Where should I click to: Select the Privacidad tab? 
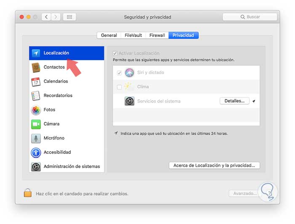(x=183, y=35)
